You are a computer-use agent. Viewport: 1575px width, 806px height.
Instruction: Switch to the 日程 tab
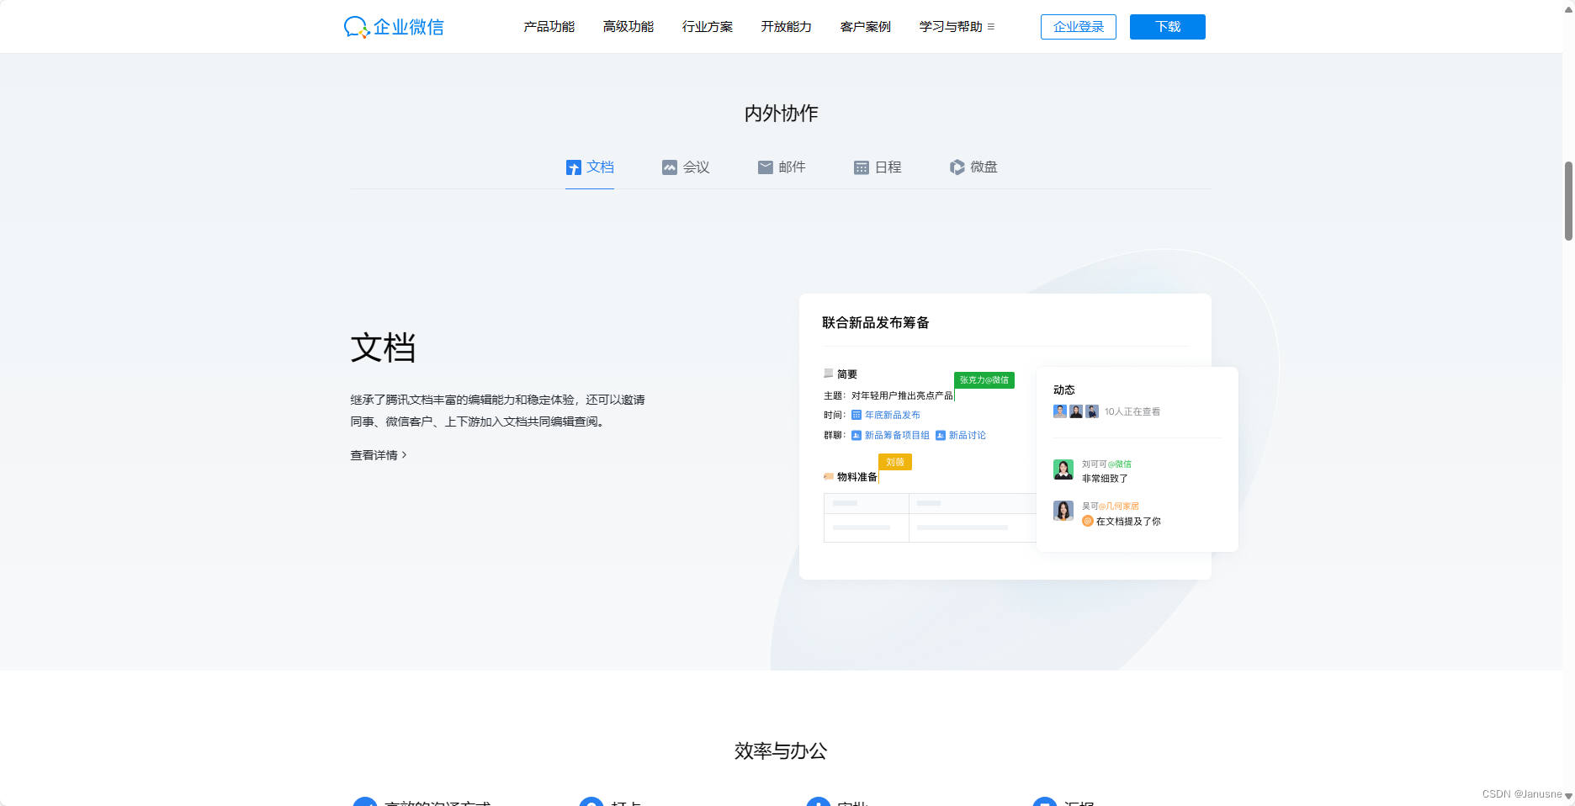878,167
